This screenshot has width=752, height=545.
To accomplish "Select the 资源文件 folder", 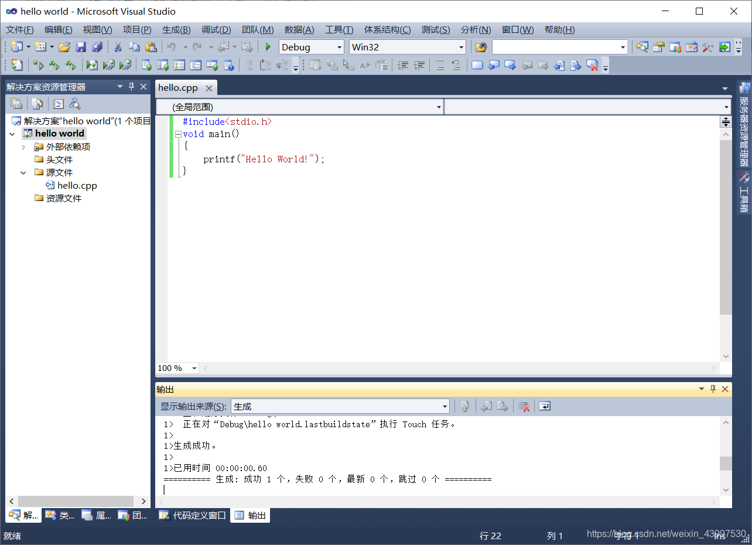I will [x=64, y=199].
